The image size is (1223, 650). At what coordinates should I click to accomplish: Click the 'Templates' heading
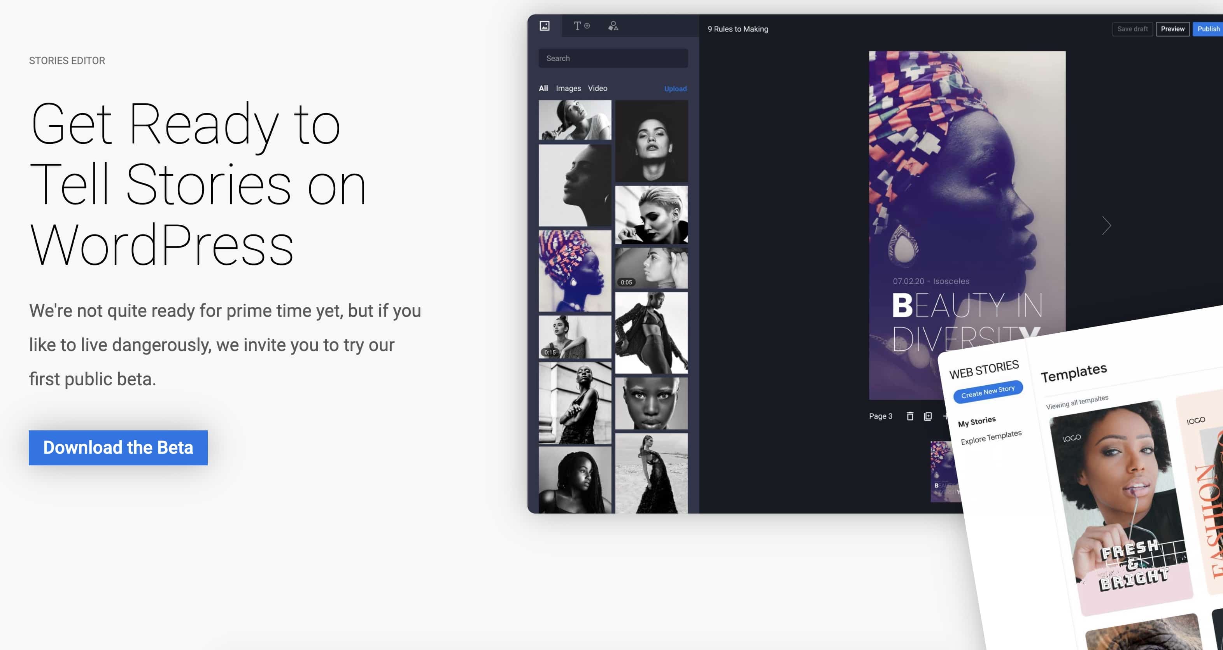coord(1074,372)
